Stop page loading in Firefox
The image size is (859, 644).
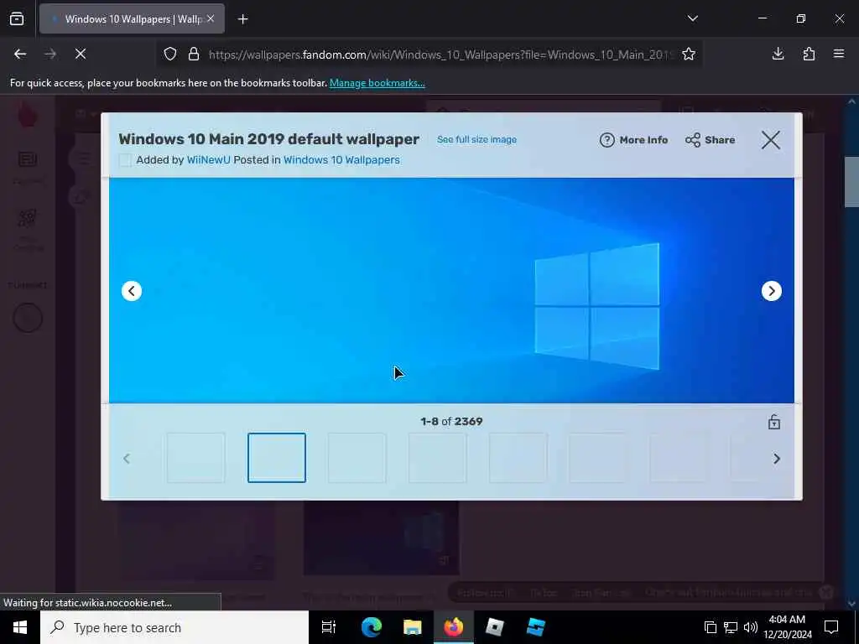[80, 54]
